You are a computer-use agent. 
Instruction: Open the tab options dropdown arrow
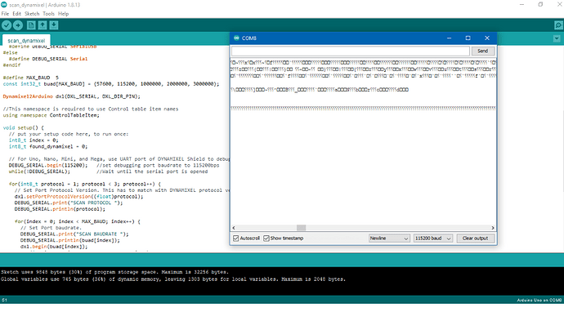pos(557,38)
